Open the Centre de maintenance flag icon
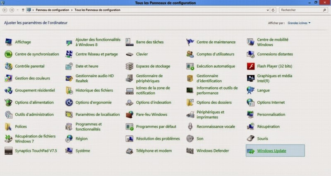331x176 pixels. [190, 42]
